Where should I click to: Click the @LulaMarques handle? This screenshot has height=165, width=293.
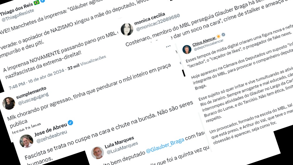(x=122, y=148)
